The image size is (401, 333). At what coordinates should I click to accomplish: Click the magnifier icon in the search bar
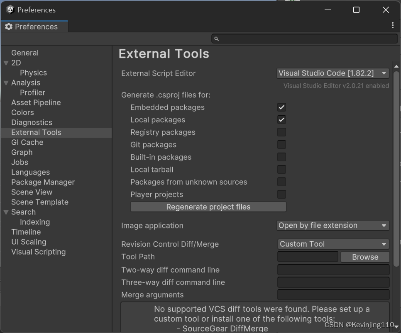[x=216, y=39]
